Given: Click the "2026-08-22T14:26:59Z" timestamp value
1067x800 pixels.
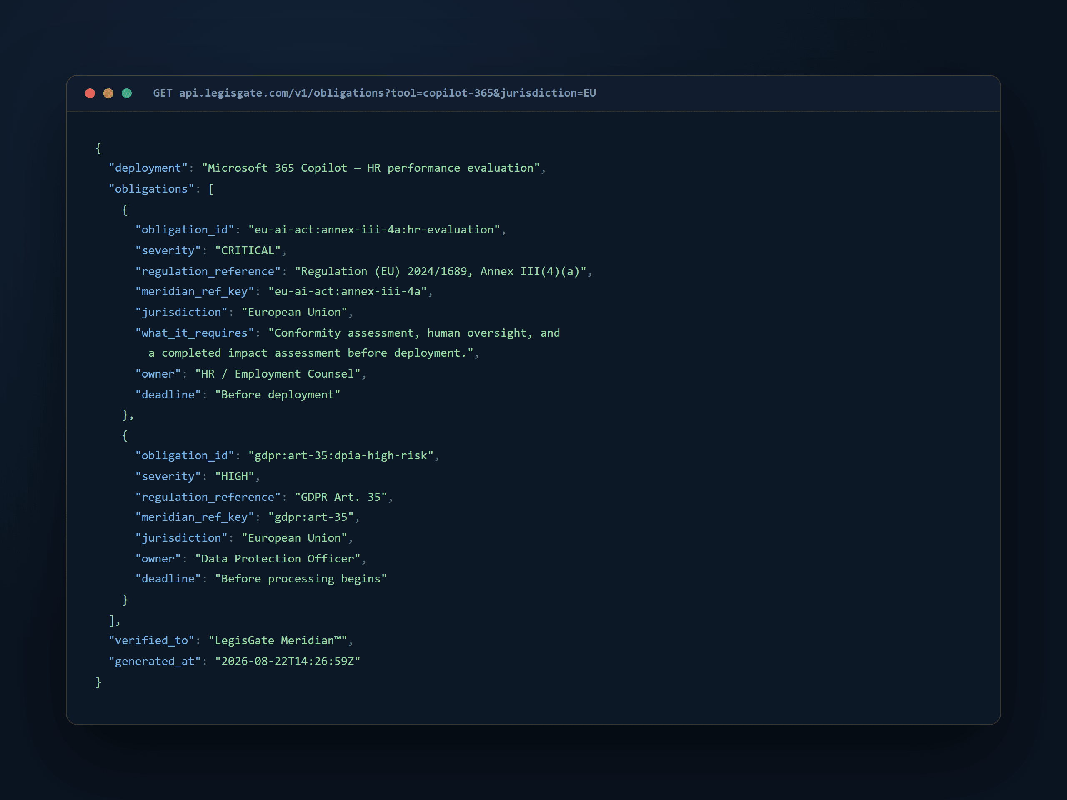Looking at the screenshot, I should [x=288, y=661].
